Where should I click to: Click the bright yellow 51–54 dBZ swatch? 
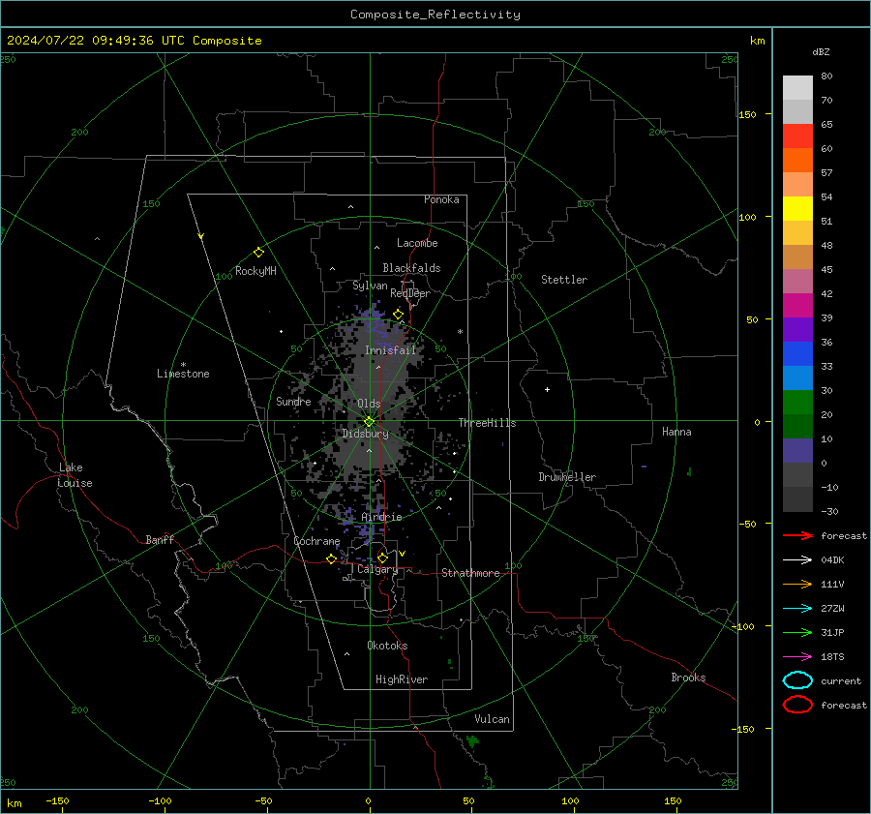point(797,209)
